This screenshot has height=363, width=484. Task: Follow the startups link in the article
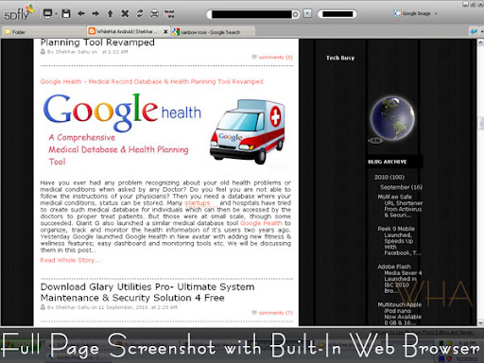pos(198,203)
